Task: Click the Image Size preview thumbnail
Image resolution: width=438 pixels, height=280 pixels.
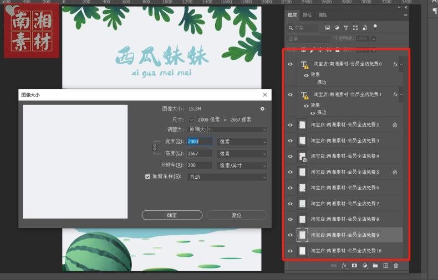Action: pyautogui.click(x=75, y=162)
